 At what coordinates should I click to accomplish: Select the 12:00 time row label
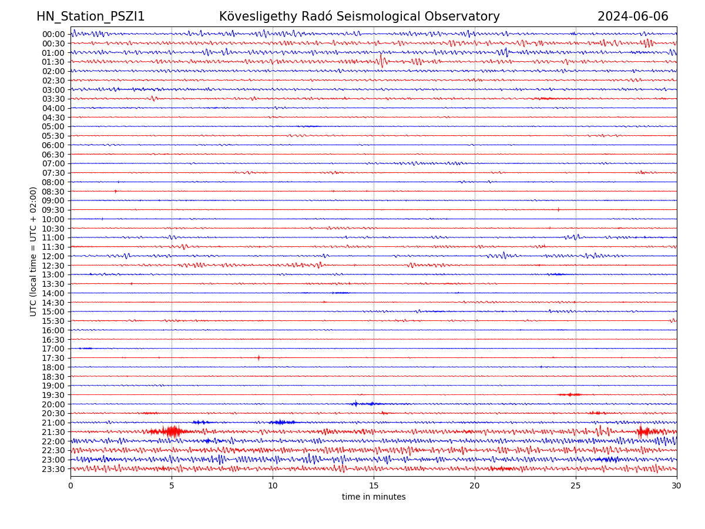pos(53,256)
